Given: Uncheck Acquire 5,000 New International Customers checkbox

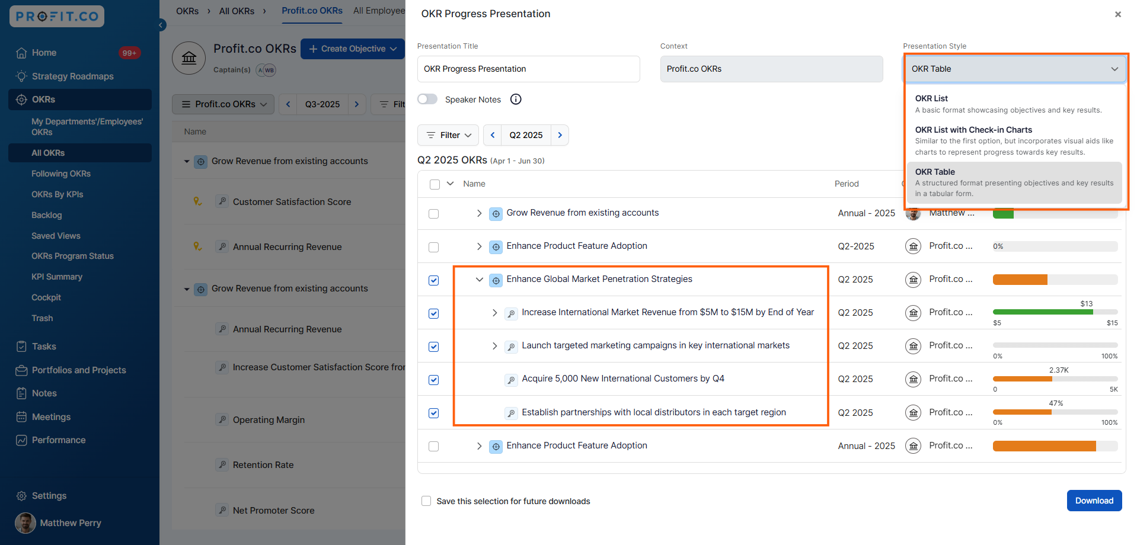Looking at the screenshot, I should pos(434,380).
